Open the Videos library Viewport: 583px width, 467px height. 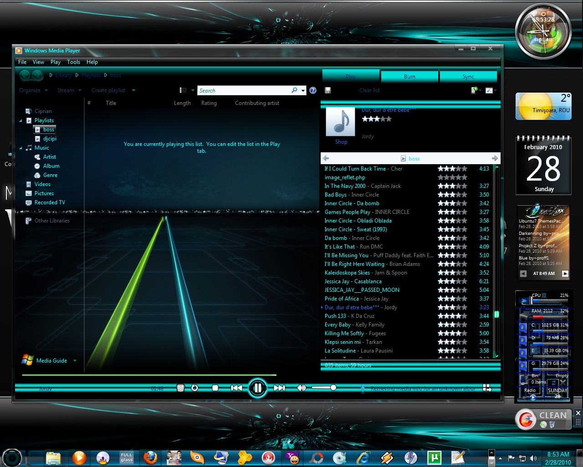[x=38, y=184]
